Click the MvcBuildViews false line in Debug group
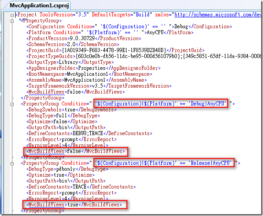Viewport: 263px width, 216px height. coord(76,151)
